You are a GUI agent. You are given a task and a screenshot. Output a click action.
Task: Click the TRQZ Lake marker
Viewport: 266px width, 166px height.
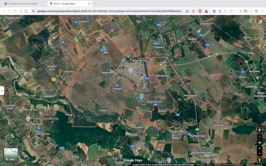pos(169,160)
